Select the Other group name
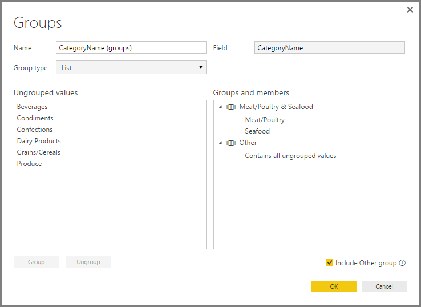 tap(248, 143)
